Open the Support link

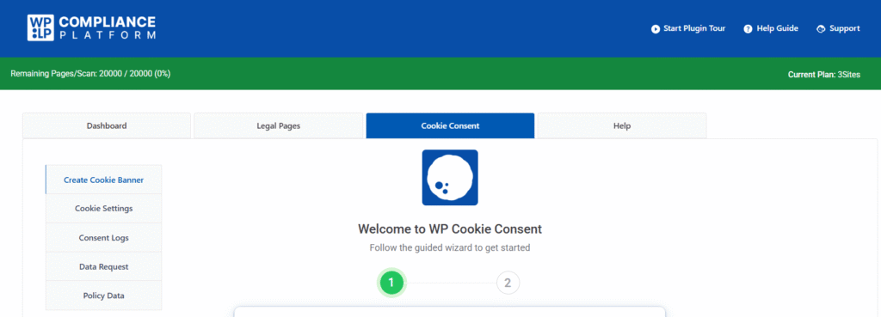pyautogui.click(x=838, y=28)
